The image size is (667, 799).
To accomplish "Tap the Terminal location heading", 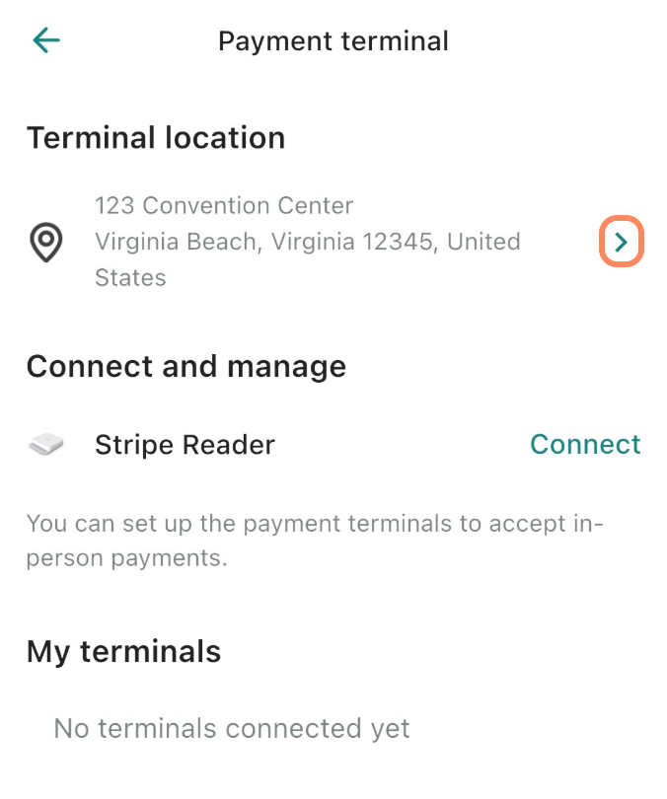I will [156, 138].
